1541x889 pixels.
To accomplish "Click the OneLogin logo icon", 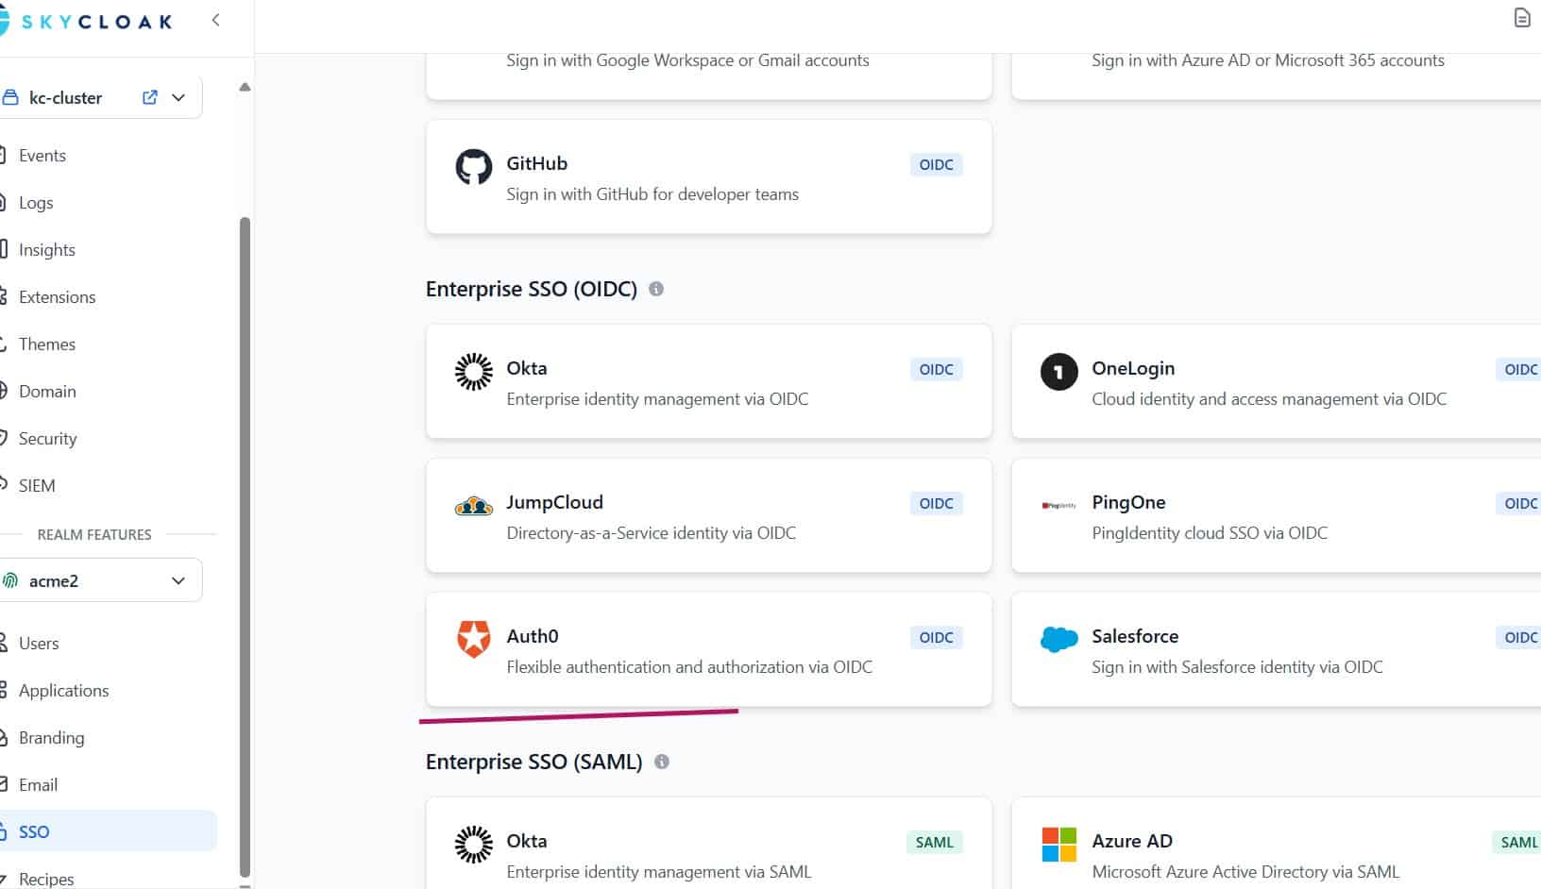I will point(1058,372).
